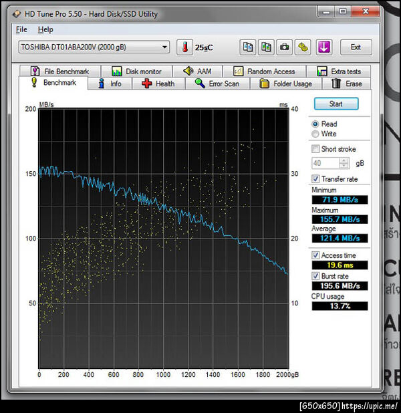Open the Info tab
The width and height of the screenshot is (401, 413).
coord(110,84)
